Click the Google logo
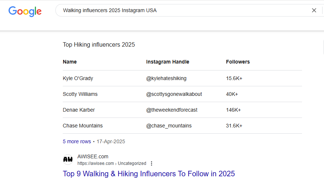 coord(25,11)
